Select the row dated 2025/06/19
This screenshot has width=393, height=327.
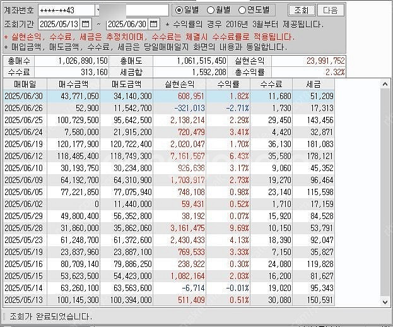pos(169,144)
